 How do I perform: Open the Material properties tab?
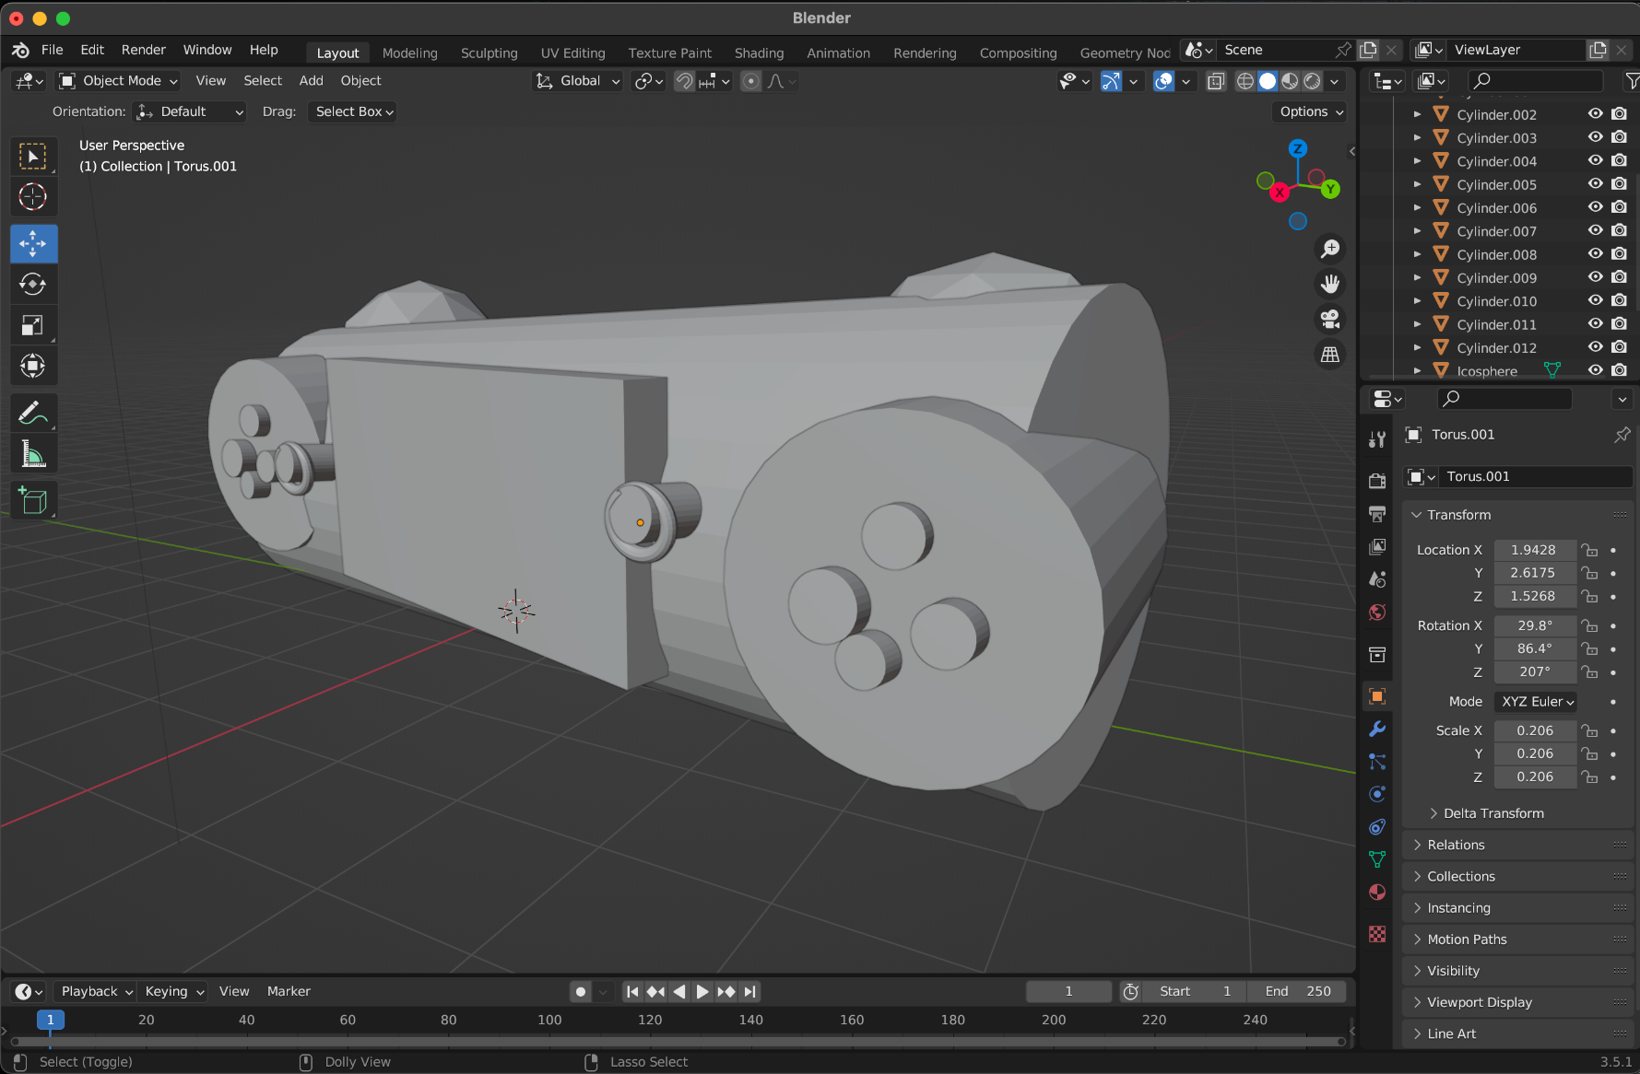1377,892
